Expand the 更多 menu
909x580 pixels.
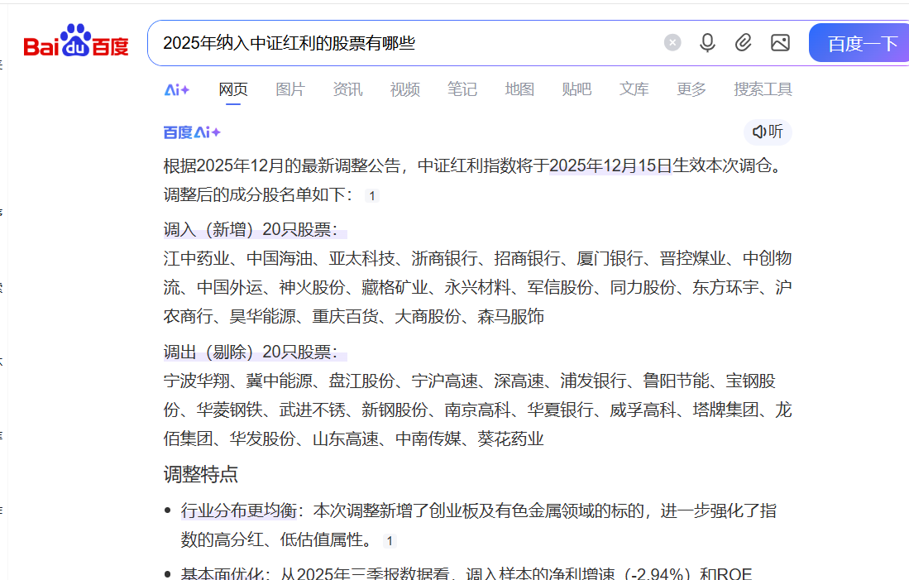[x=691, y=89]
